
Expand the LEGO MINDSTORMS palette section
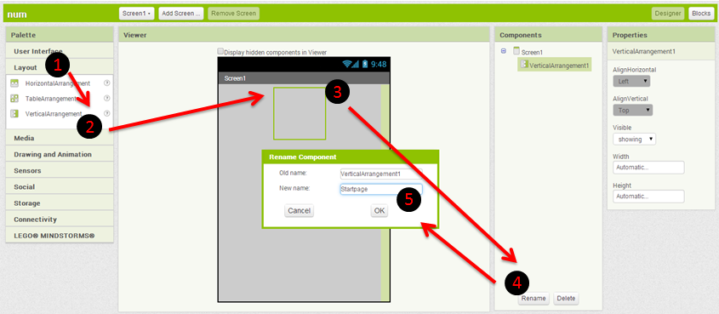(x=60, y=236)
